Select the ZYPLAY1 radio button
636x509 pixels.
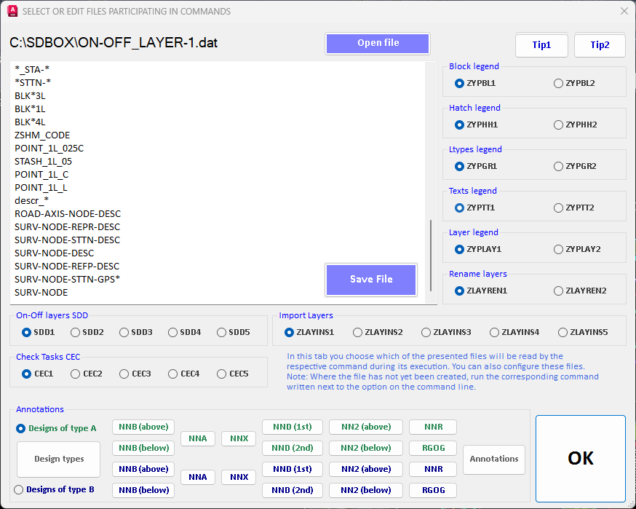coord(478,249)
